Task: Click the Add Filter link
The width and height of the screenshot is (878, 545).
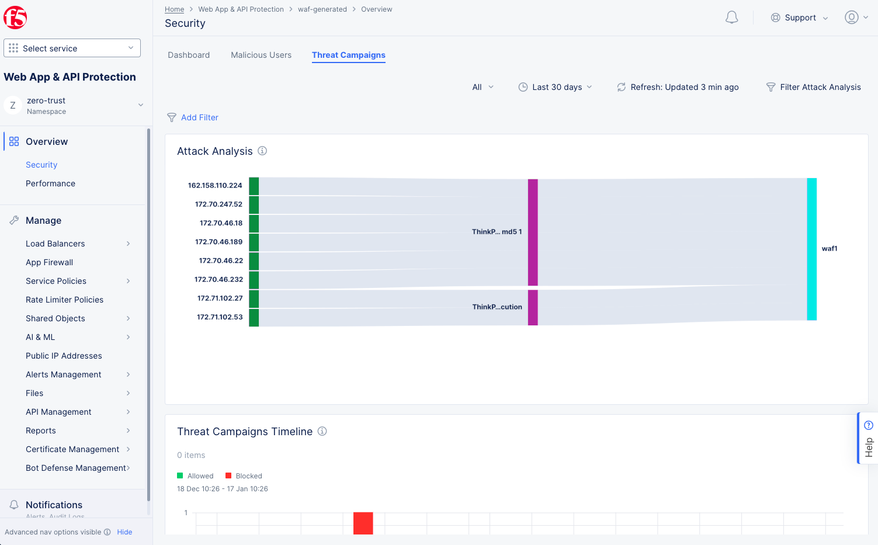Action: click(199, 117)
